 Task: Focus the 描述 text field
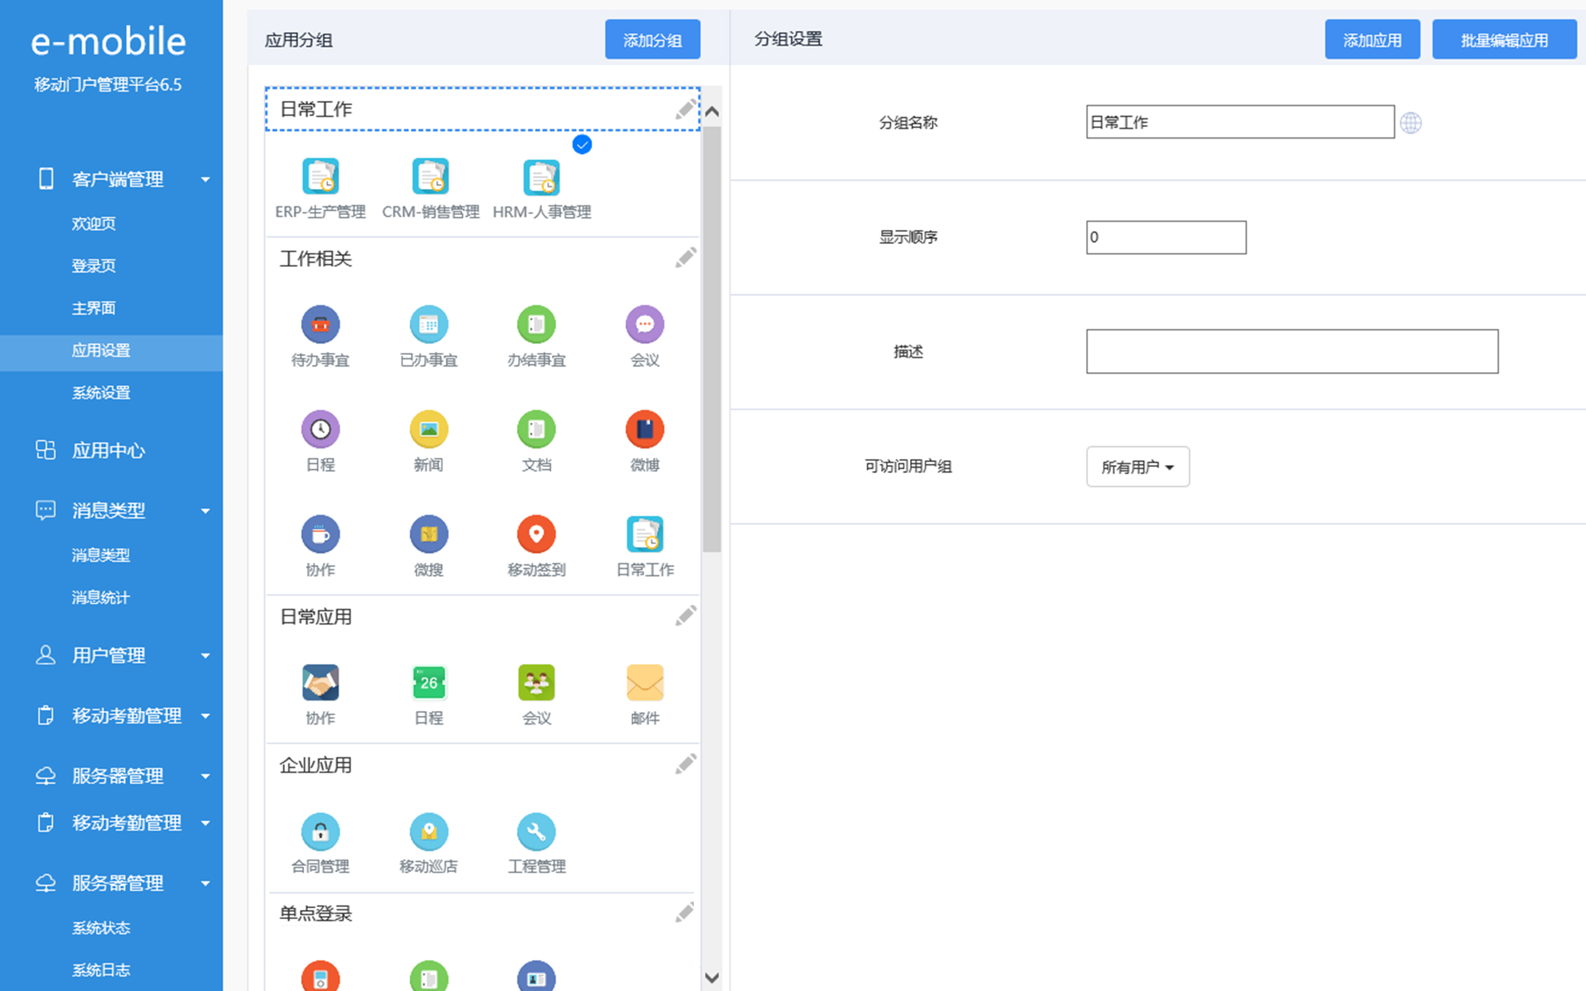[1292, 351]
